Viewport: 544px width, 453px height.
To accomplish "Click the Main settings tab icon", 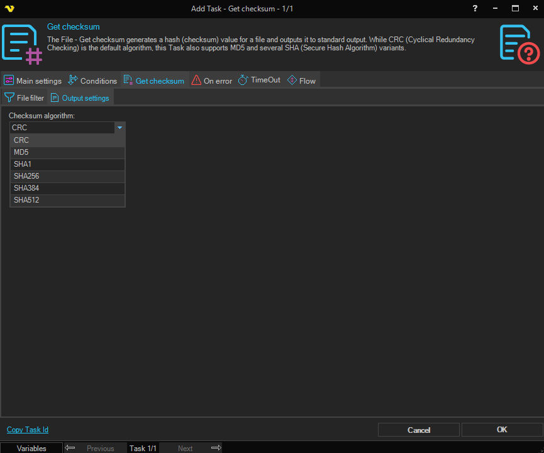I will coord(9,81).
